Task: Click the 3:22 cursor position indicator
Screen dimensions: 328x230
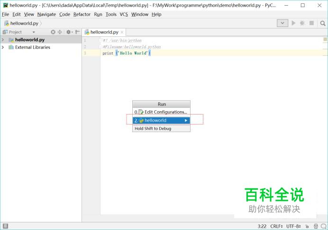Action: 262,226
